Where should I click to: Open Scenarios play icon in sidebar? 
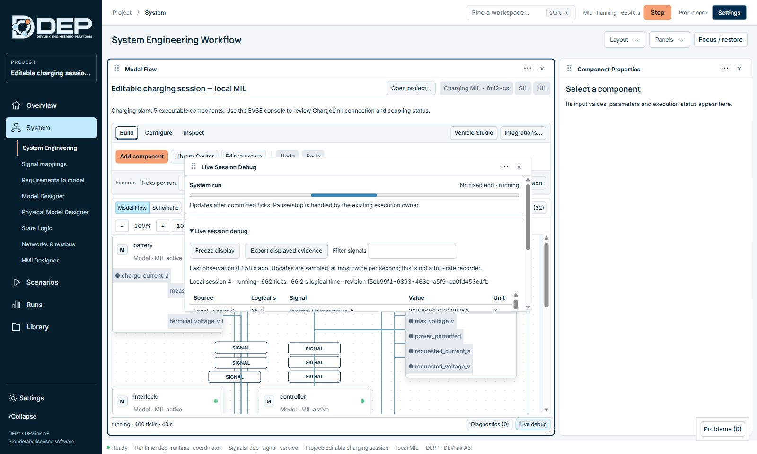point(16,282)
